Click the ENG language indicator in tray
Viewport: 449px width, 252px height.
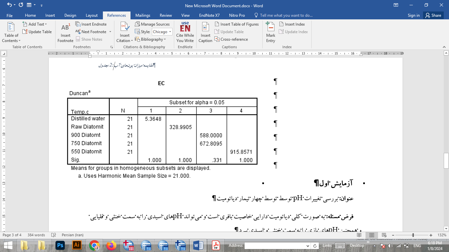(x=417, y=245)
